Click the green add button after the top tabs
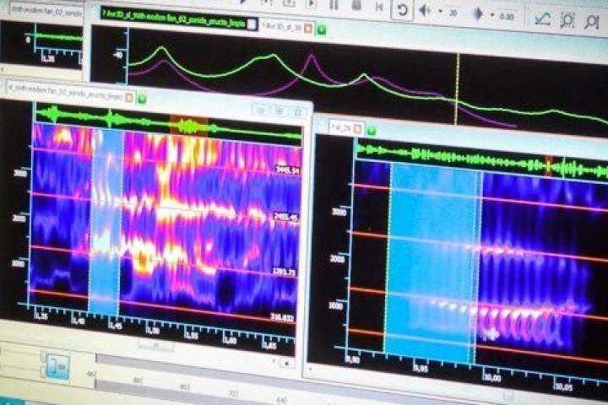 pyautogui.click(x=322, y=29)
